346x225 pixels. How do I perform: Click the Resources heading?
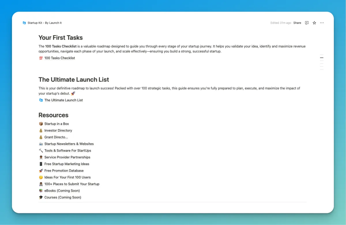tap(53, 115)
